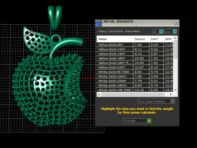Select the Yellow Gold:18KY R... row
197x148 pixels.
(135, 63)
